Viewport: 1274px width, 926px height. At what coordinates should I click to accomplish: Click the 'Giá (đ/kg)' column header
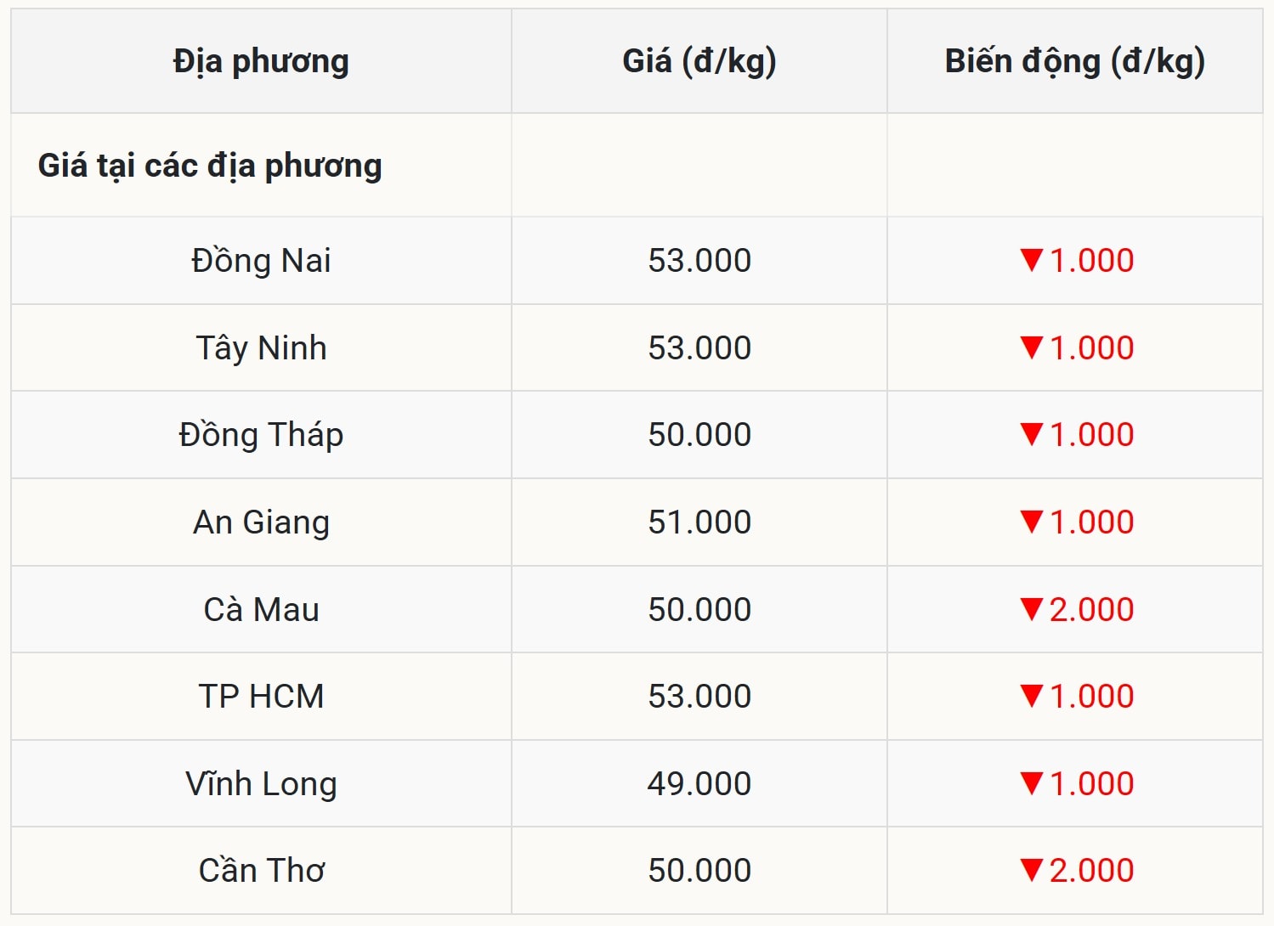(699, 61)
